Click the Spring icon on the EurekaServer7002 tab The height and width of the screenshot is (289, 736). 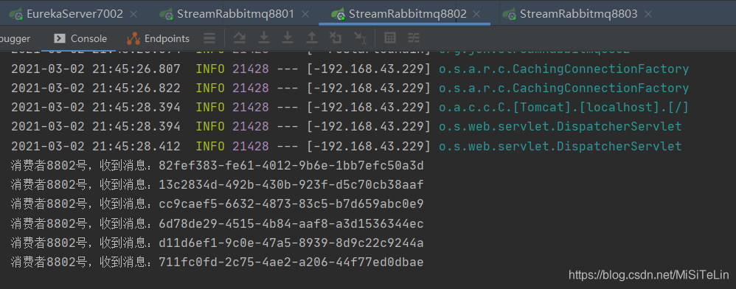16,14
